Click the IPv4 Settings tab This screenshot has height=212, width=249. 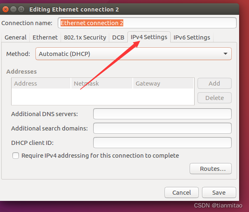(x=149, y=37)
